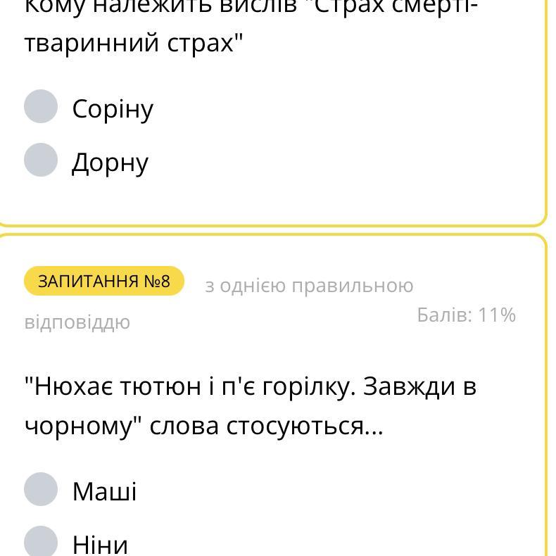The width and height of the screenshot is (556, 556).
Task: Click the 'тваринний страх' text line
Action: [134, 44]
